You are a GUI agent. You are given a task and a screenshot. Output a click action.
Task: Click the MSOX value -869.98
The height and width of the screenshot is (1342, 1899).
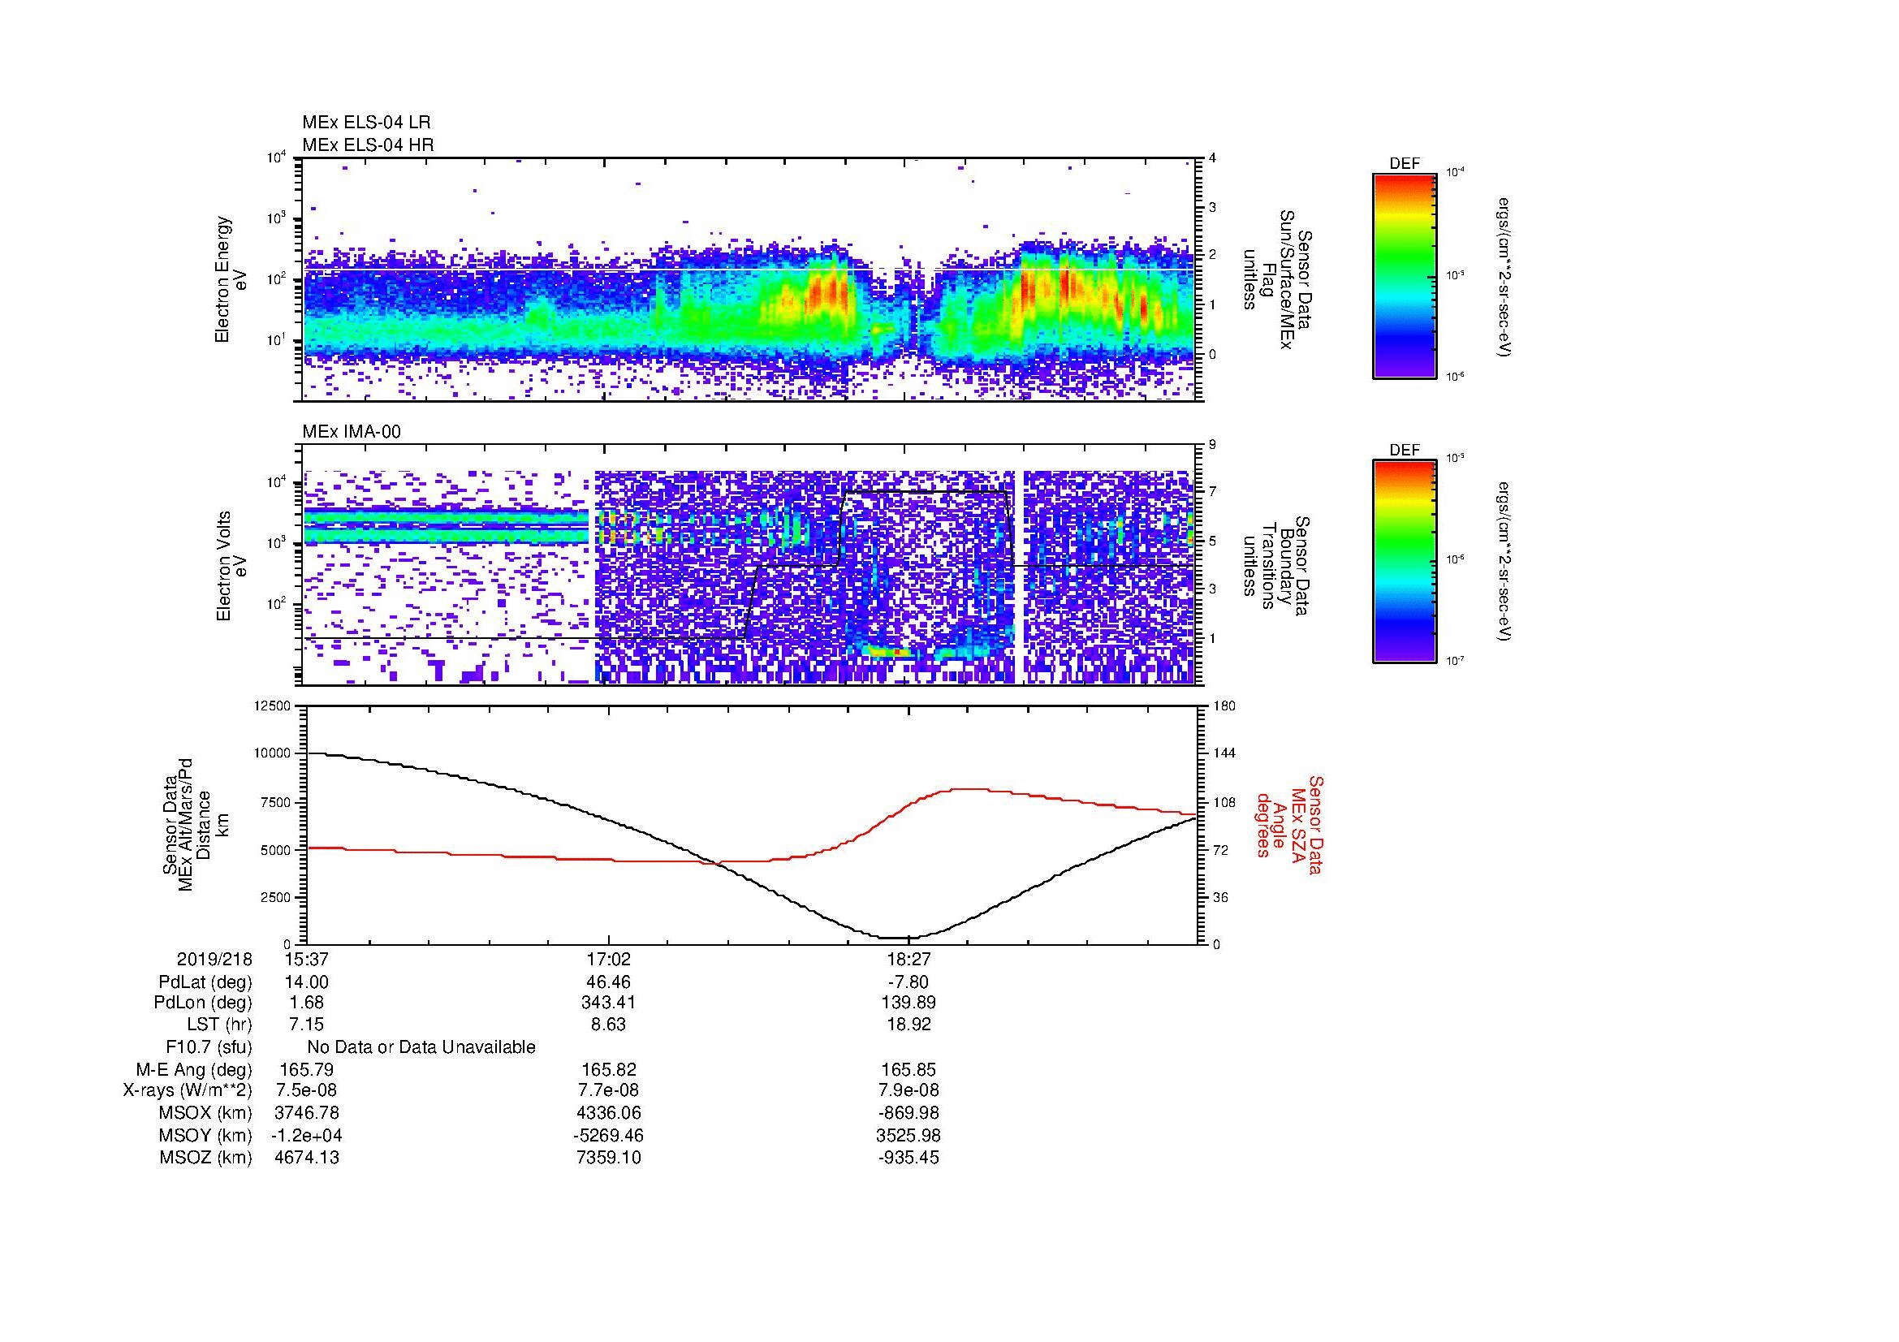coord(908,1114)
